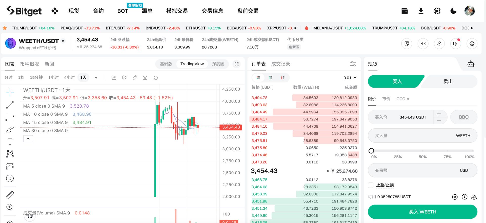Open more chart timeframes dropdown arrow
The image size is (486, 223).
click(x=96, y=78)
